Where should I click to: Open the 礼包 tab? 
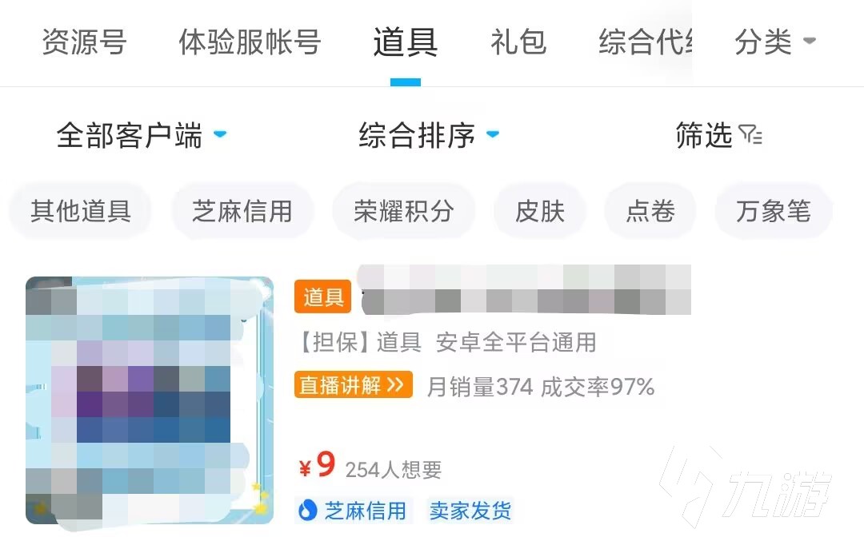tap(518, 42)
